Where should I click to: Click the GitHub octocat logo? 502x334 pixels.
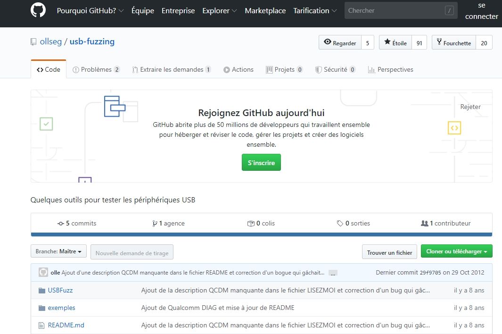point(38,10)
